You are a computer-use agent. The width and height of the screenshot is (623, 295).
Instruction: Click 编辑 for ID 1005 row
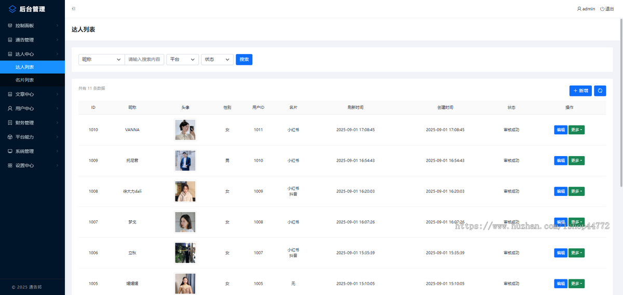coord(561,284)
